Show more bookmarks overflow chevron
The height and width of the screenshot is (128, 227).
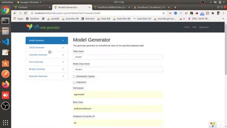pos(223,18)
